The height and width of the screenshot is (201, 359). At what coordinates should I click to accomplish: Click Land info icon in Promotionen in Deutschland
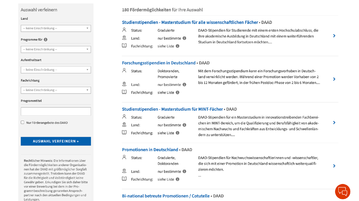point(184,171)
